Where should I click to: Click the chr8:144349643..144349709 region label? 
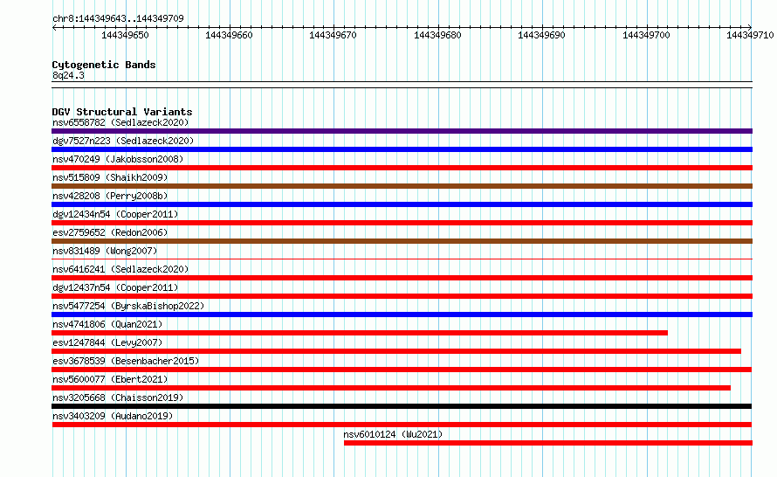118,18
